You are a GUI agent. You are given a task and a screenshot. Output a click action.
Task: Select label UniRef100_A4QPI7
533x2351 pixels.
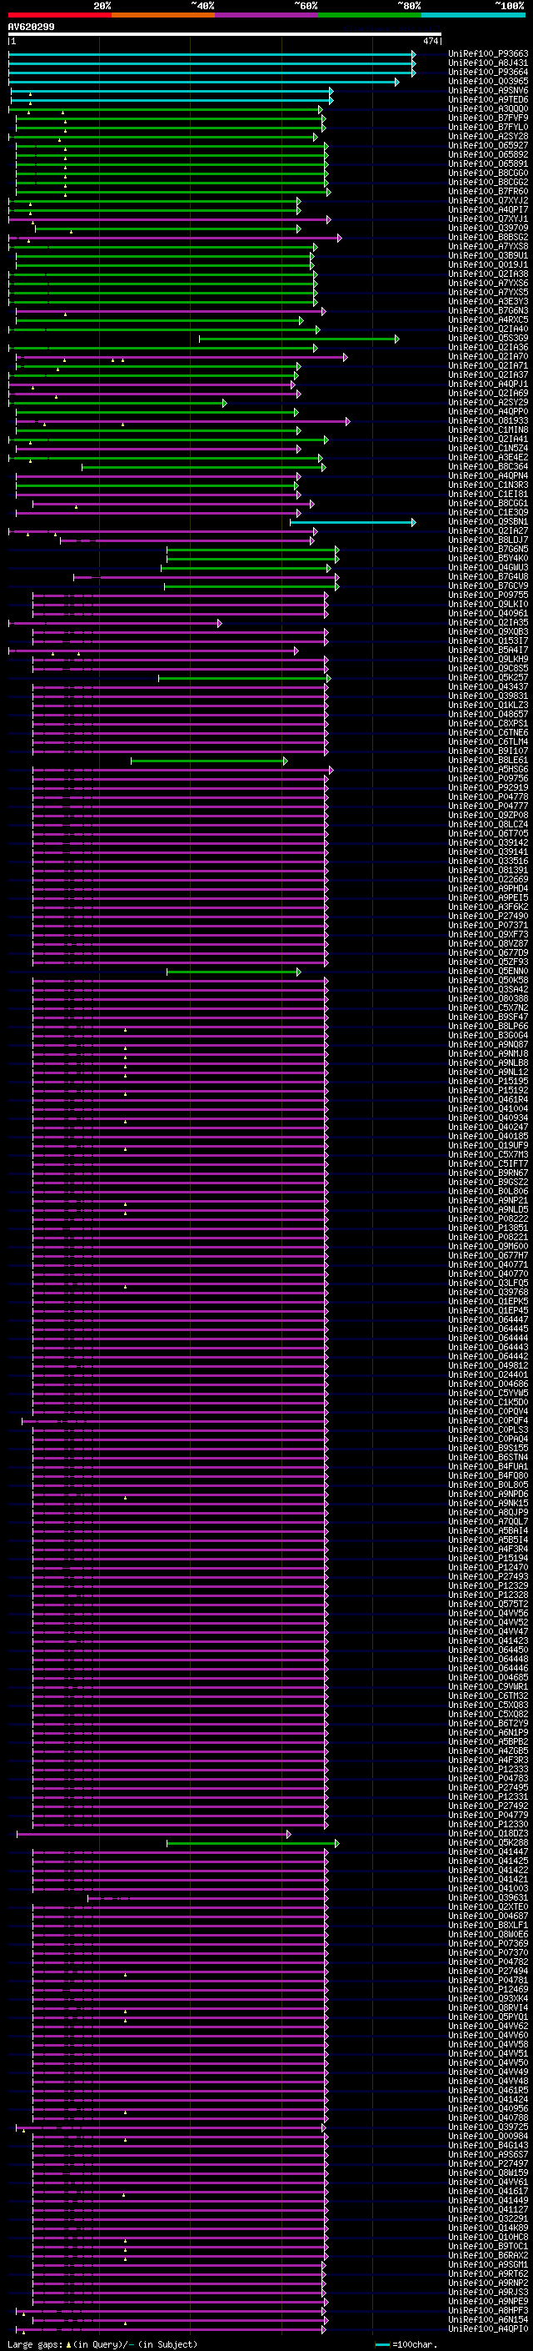(x=488, y=210)
